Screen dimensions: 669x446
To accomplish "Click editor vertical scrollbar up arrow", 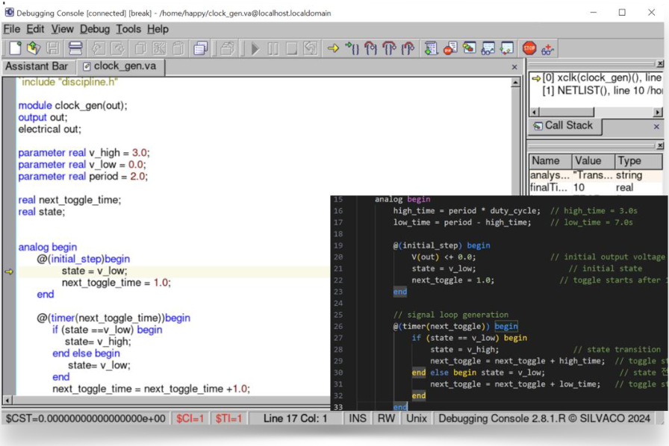I will click(515, 83).
